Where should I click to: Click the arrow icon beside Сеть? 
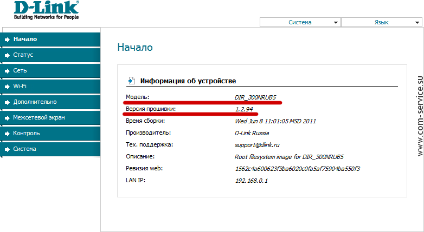pyautogui.click(x=7, y=71)
